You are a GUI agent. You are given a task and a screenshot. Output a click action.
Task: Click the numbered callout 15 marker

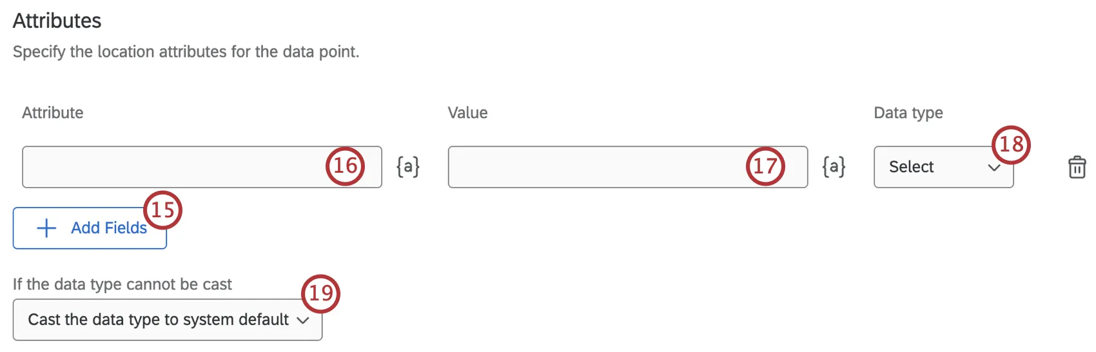[162, 210]
